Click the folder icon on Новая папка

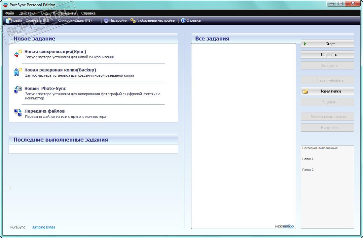coord(305,91)
